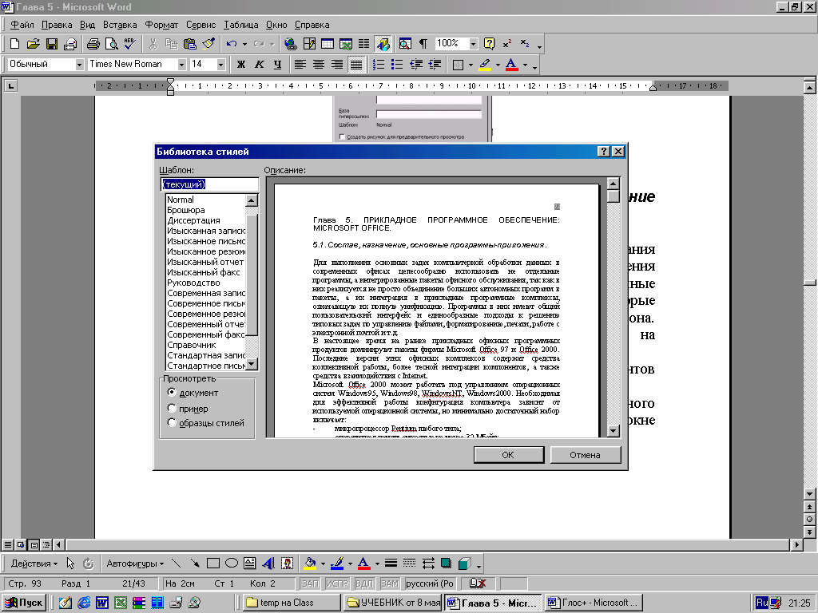Click down arrow of template list scrollbar
Image resolution: width=818 pixels, height=613 pixels.
click(x=252, y=364)
